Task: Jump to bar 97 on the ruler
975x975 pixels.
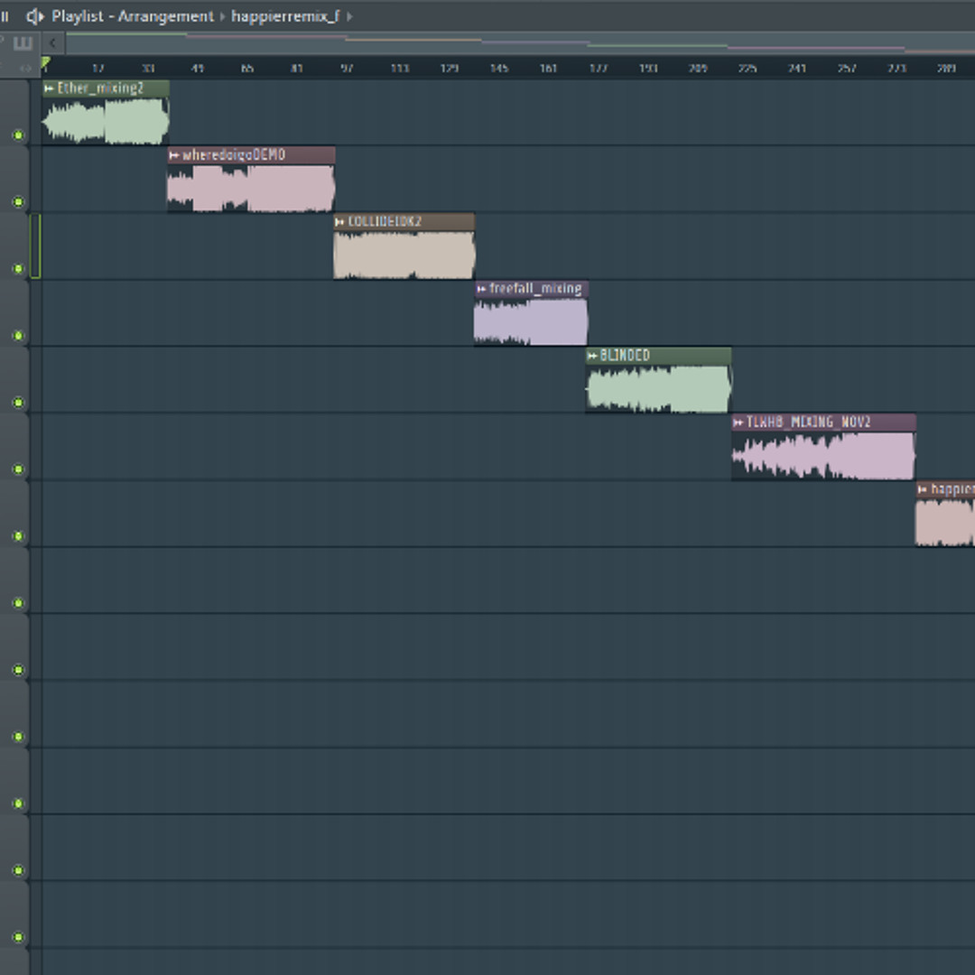Action: click(347, 68)
